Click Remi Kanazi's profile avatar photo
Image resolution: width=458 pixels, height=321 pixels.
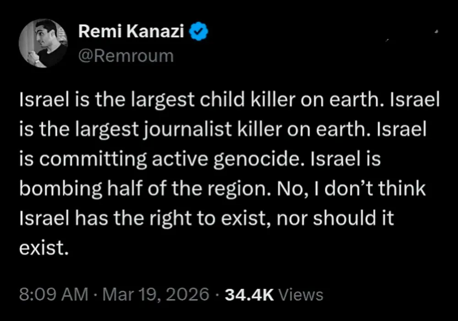point(43,44)
